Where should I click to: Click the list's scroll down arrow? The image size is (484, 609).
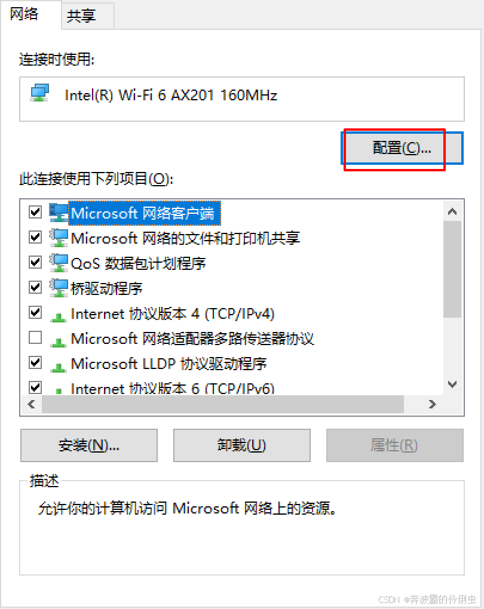pyautogui.click(x=452, y=385)
